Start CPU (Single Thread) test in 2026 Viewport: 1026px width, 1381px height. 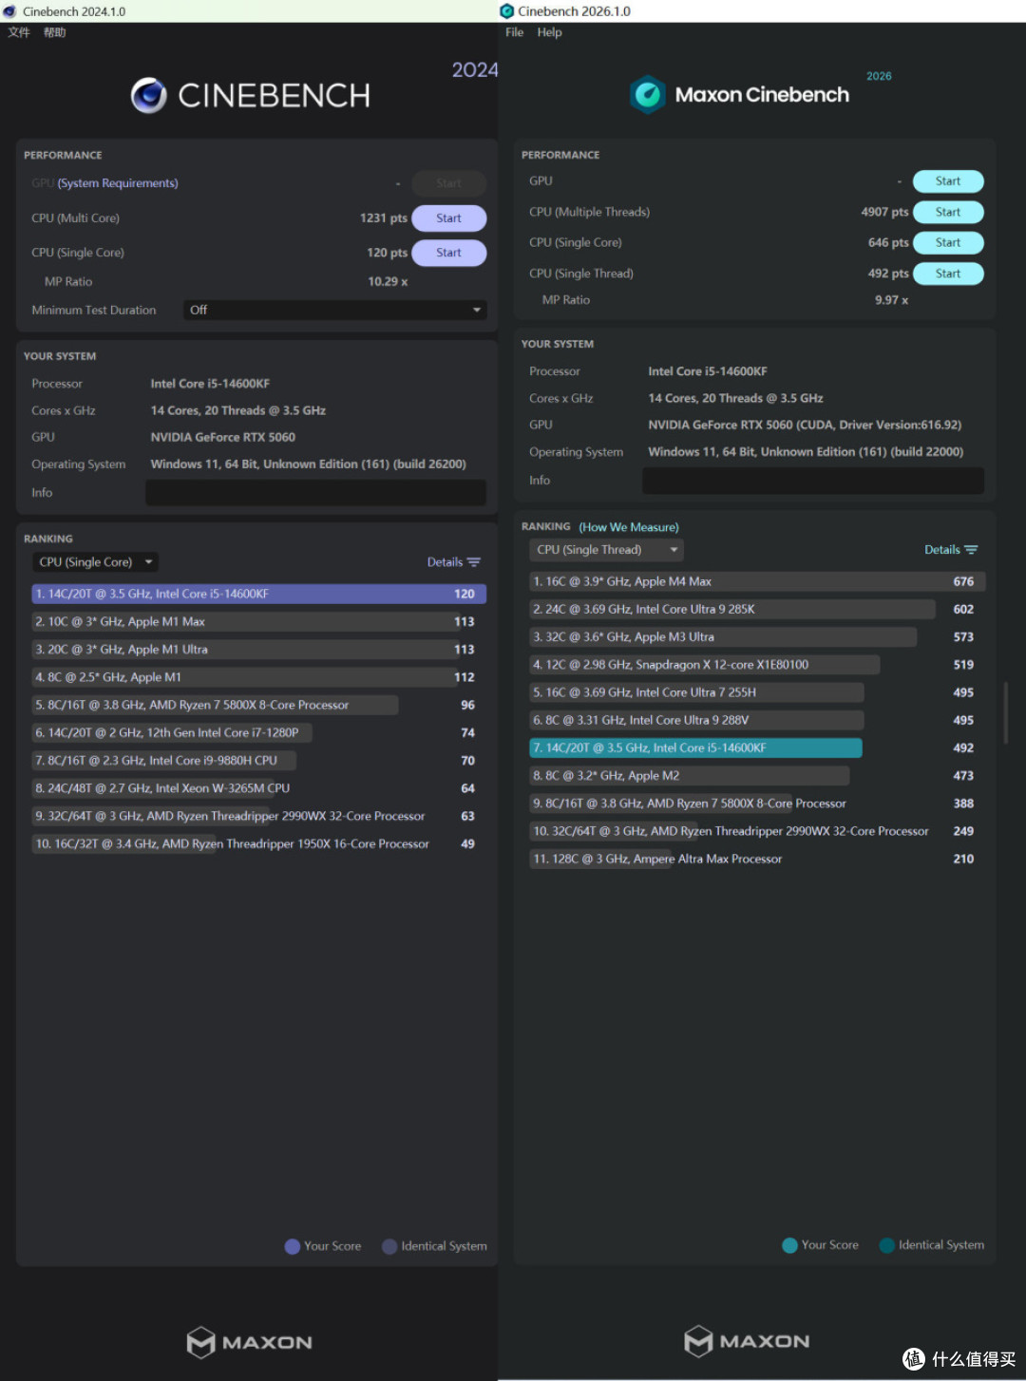point(948,274)
